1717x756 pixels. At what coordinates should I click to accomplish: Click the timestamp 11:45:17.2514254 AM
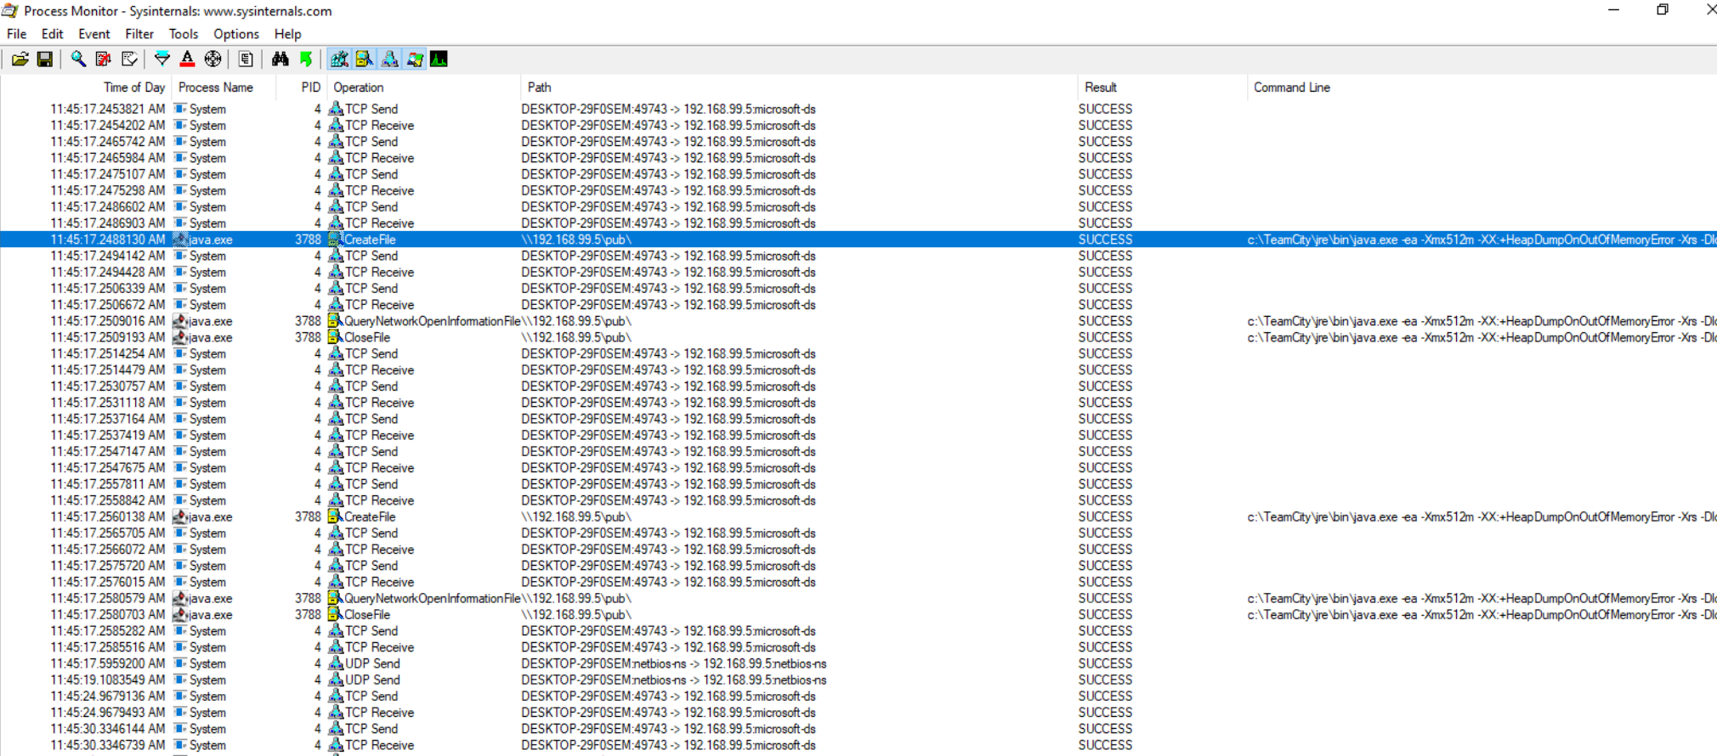click(x=108, y=353)
